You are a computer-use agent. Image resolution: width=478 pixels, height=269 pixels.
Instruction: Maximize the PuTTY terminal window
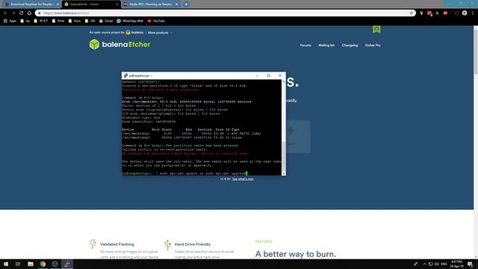tap(269, 75)
